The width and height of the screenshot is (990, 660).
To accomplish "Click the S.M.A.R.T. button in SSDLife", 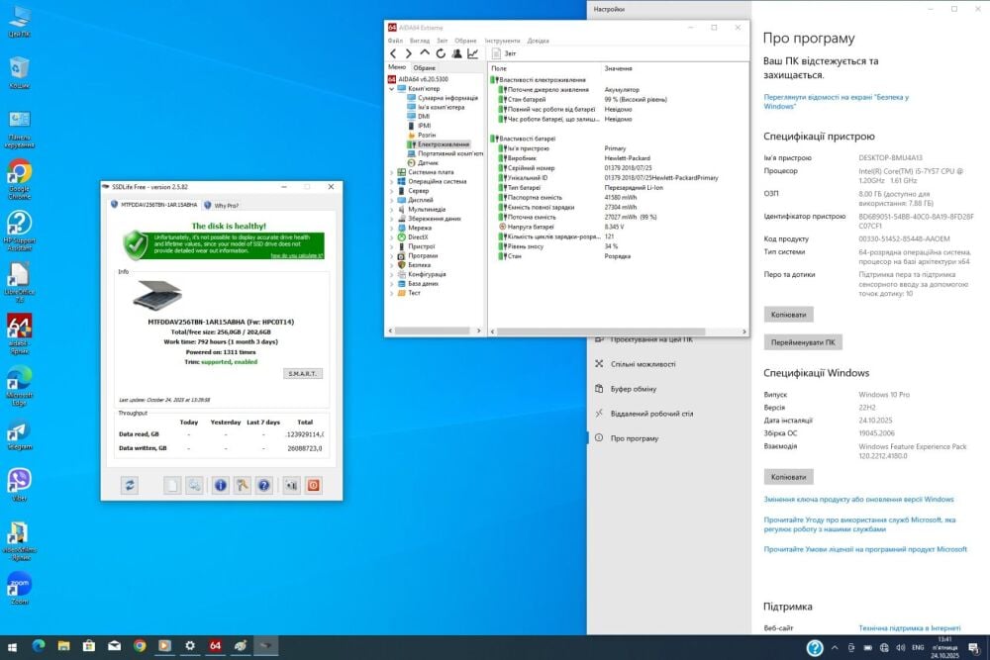I will coord(303,373).
